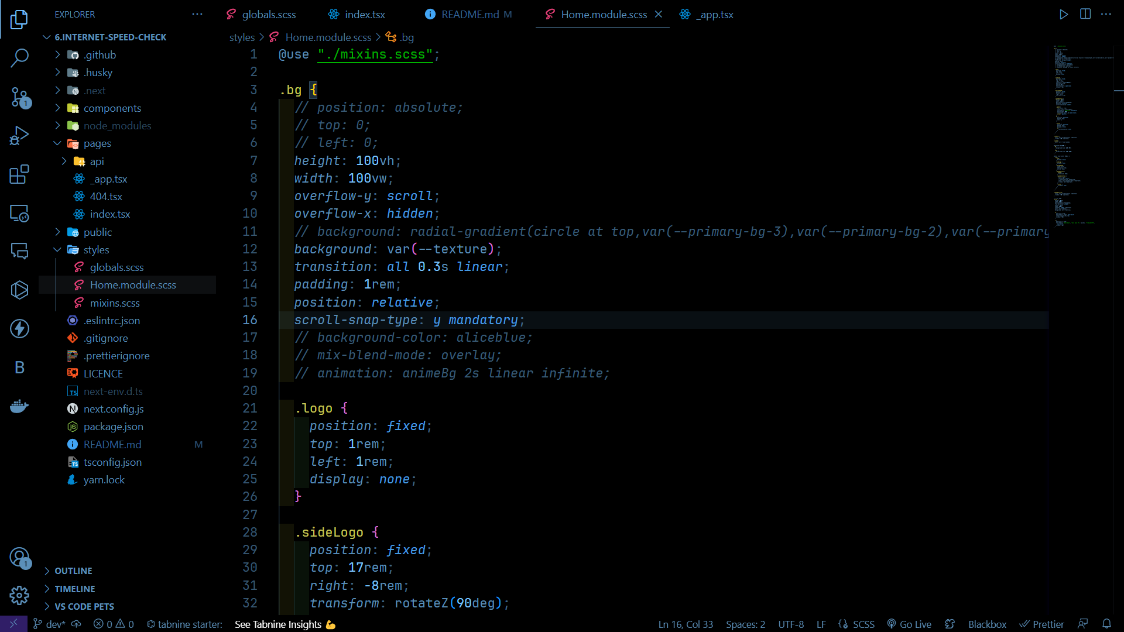Switch to the index.tsx tab
The height and width of the screenshot is (632, 1124).
364,15
